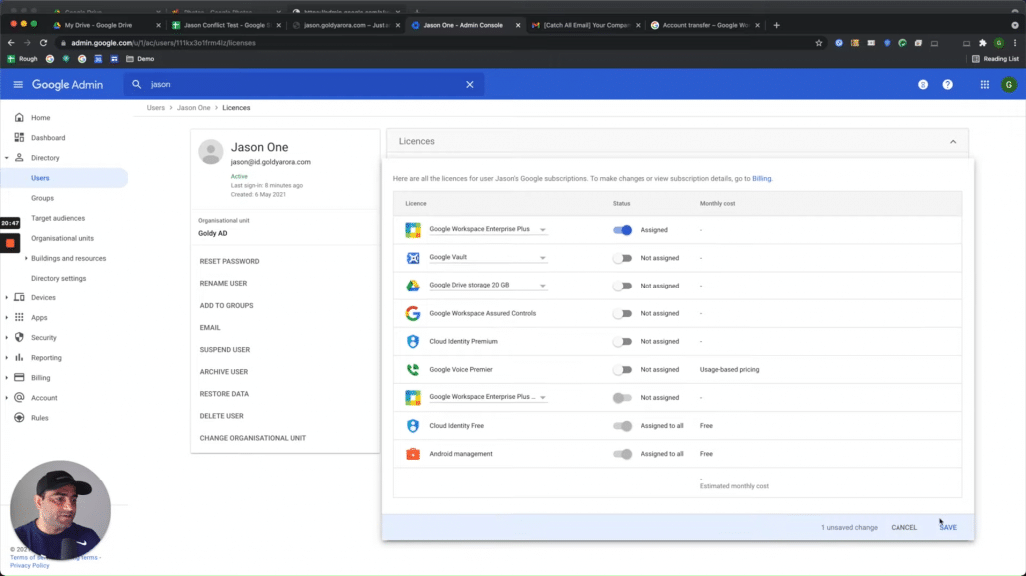The width and height of the screenshot is (1026, 576).
Task: Expand the Reporting section arrow
Action: pyautogui.click(x=7, y=357)
